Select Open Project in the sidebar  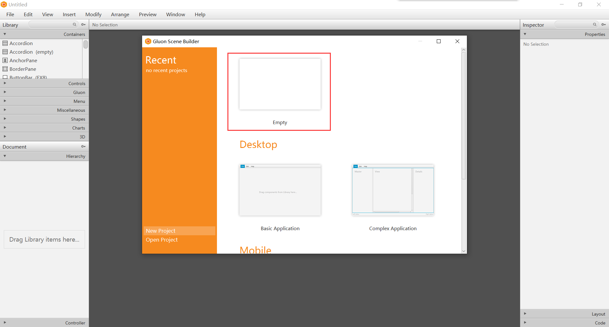[180, 240]
